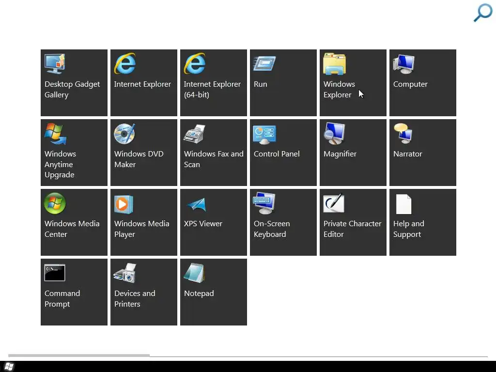Click the "Devices and Printers" label
Screen dimensions: 496x372
[x=135, y=298]
